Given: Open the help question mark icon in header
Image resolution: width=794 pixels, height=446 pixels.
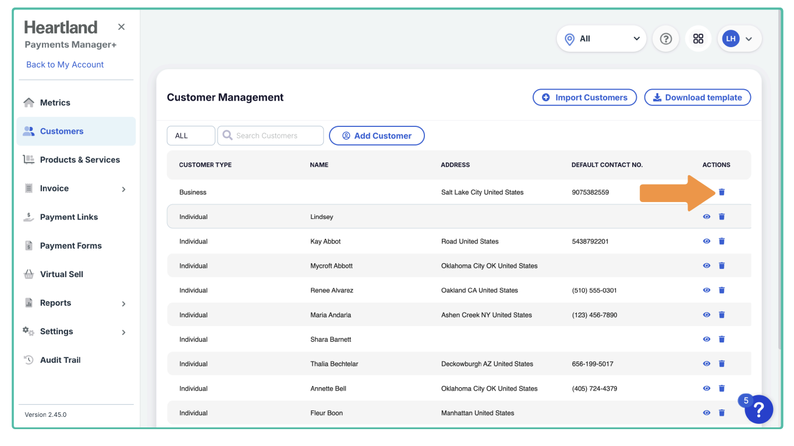Looking at the screenshot, I should click(x=666, y=39).
